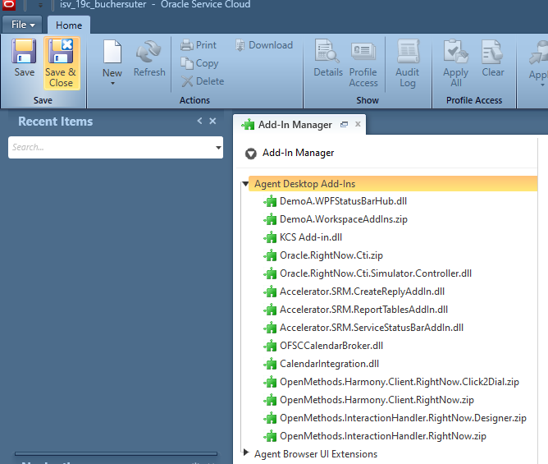This screenshot has width=548, height=464.
Task: Click Print in Actions group
Action: tap(199, 45)
